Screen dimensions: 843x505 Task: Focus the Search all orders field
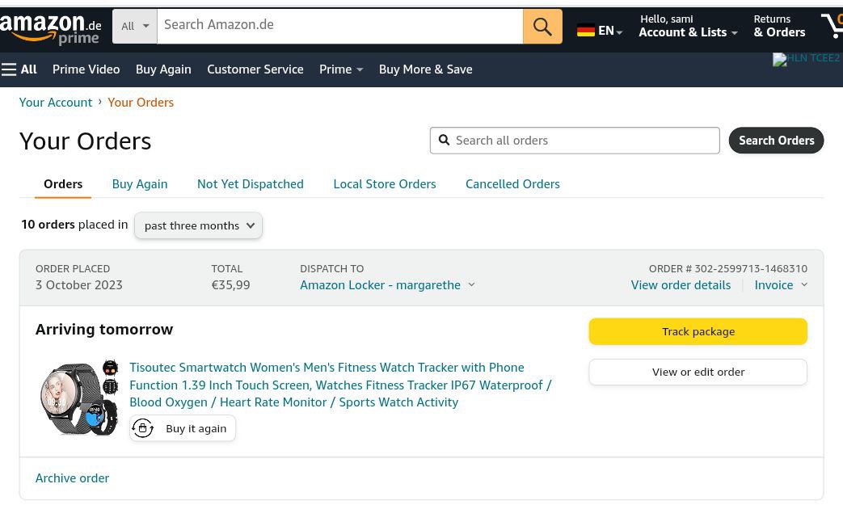(x=582, y=141)
